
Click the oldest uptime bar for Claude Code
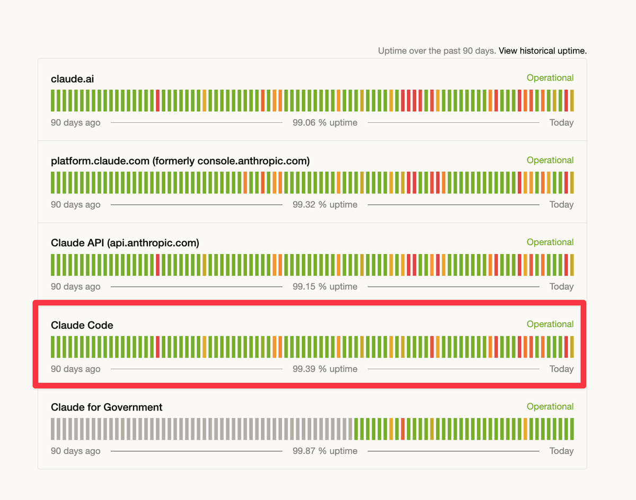coord(53,347)
